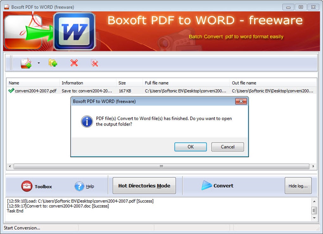Click the toolbar grip handle
Image resolution: width=323 pixels, height=234 pixels.
pos(11,63)
